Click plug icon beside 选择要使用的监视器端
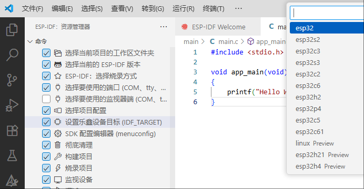Image resolution: width=364 pixels, height=189 pixels. pos(58,99)
